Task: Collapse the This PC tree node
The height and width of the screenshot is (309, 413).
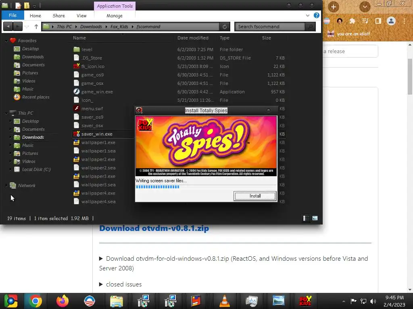Action: [x=6, y=113]
